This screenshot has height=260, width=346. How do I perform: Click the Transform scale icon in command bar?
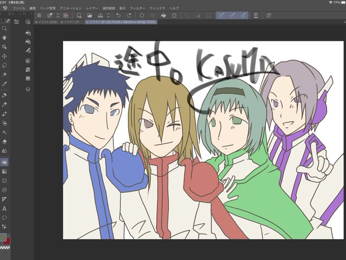pos(175,15)
